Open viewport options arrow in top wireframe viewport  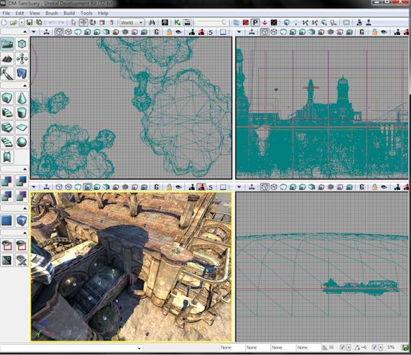(34, 32)
